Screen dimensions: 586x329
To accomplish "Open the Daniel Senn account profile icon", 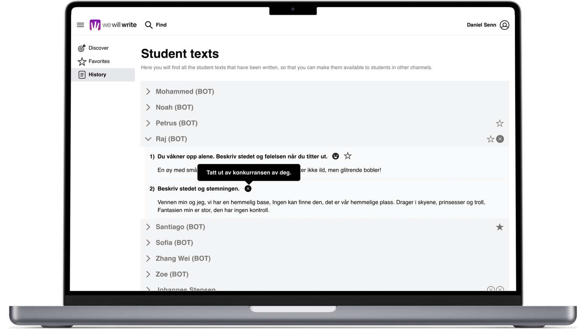I will (x=504, y=25).
